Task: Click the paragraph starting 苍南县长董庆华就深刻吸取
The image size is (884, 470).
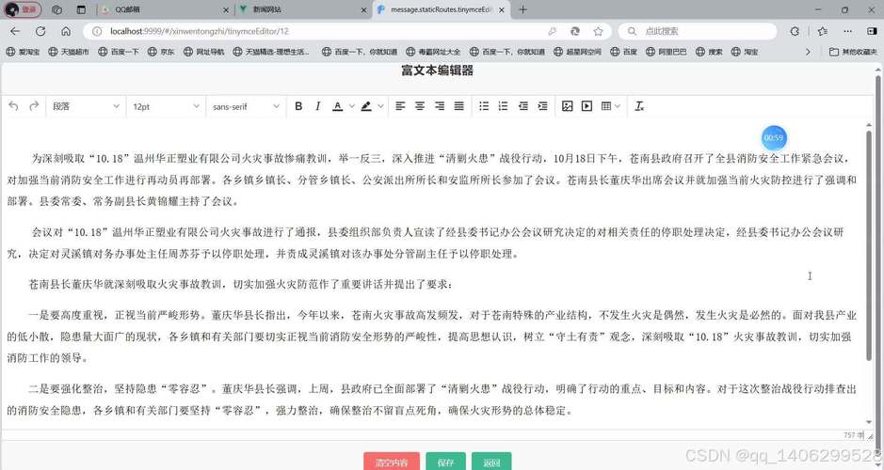Action: (241, 284)
